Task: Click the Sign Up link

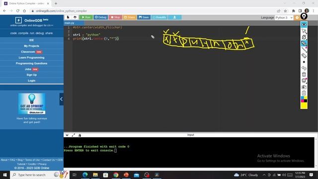Action: (x=31, y=75)
